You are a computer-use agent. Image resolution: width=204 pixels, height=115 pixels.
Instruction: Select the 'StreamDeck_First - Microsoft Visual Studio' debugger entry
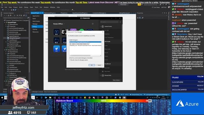[85, 45]
